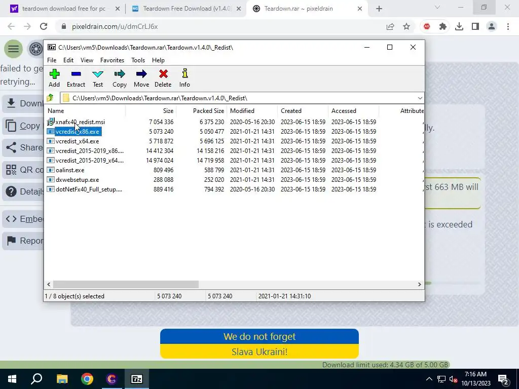This screenshot has height=389, width=519.
Task: Open a new Chrome tab
Action: [379, 9]
